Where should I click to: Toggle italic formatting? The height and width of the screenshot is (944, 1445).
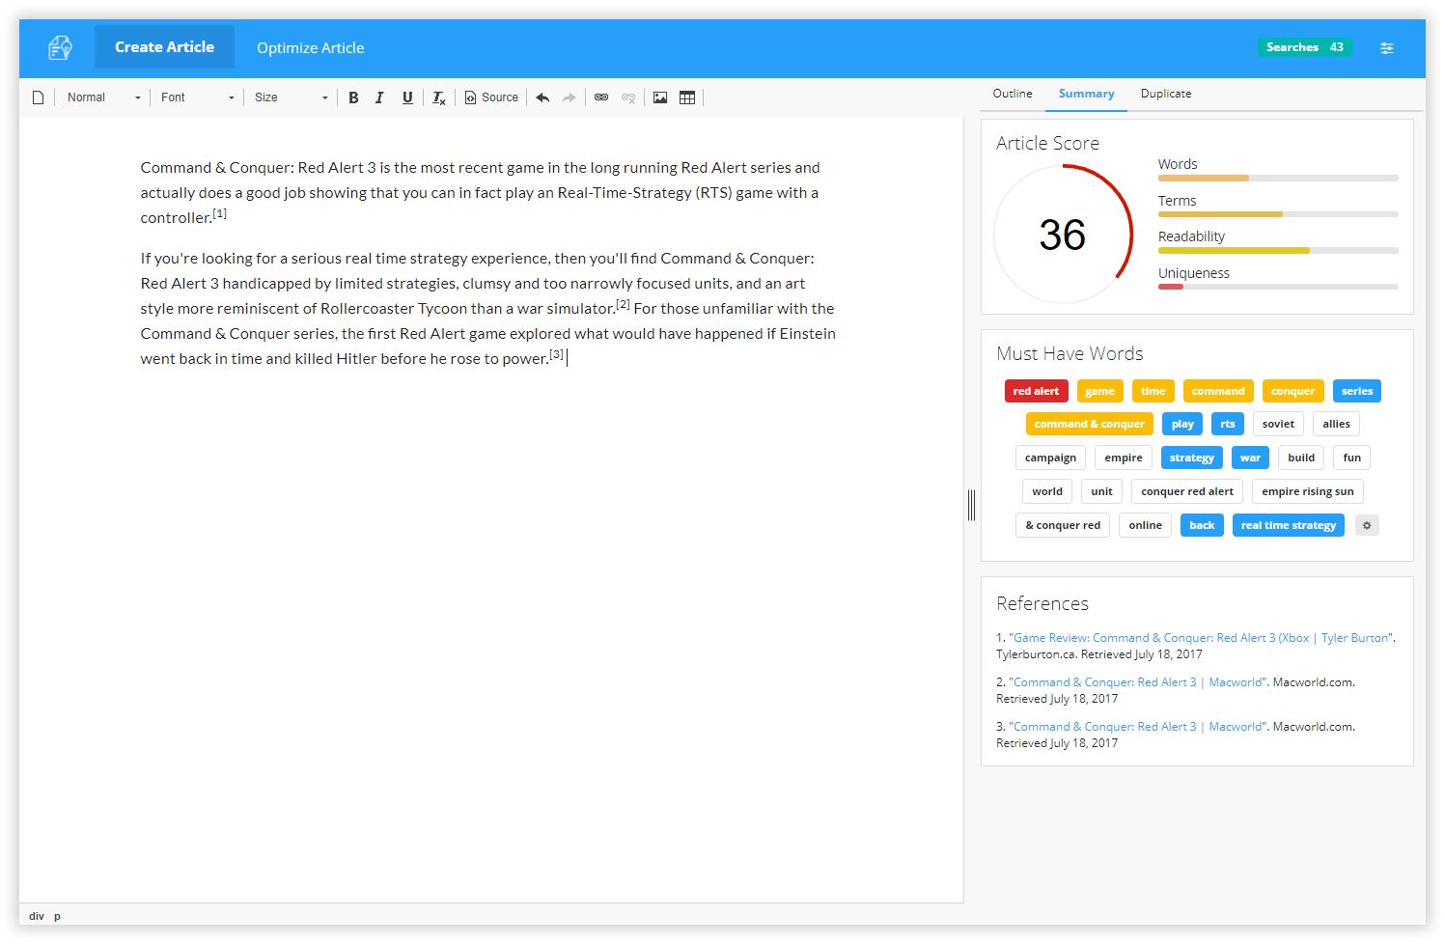(x=379, y=97)
